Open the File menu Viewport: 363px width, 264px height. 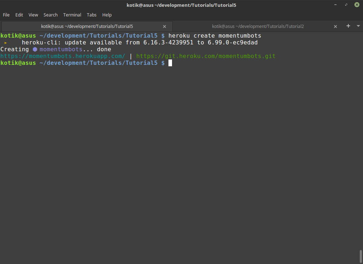[x=6, y=15]
